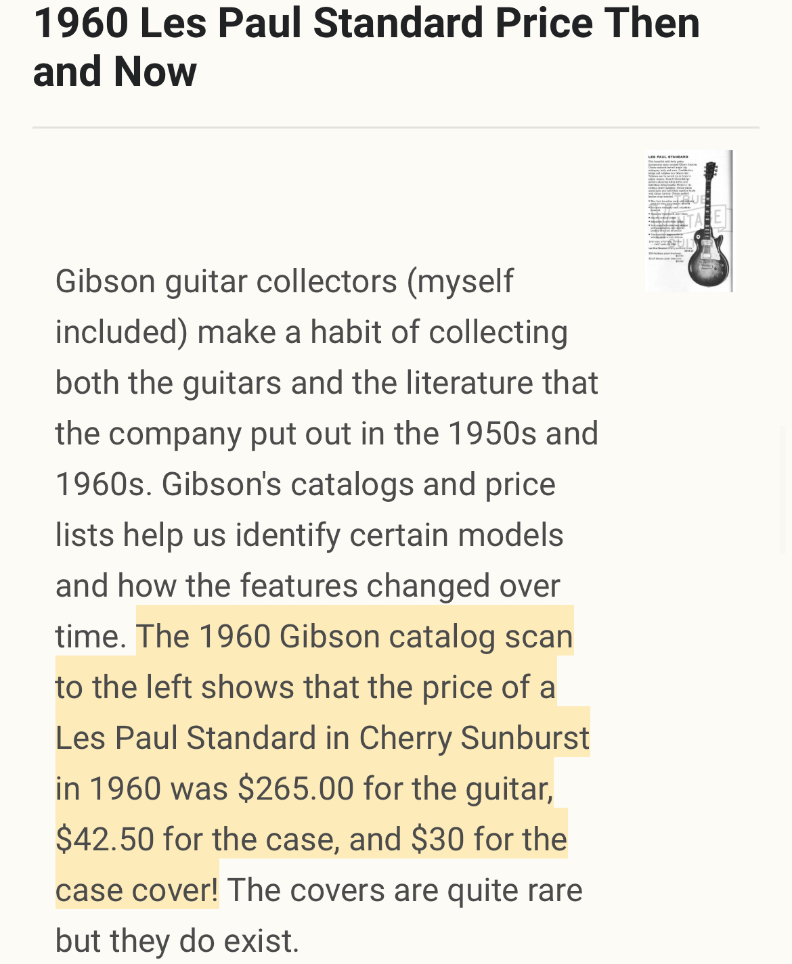This screenshot has width=792, height=964.
Task: Click the words "and Now" in the heading
Action: pyautogui.click(x=115, y=72)
